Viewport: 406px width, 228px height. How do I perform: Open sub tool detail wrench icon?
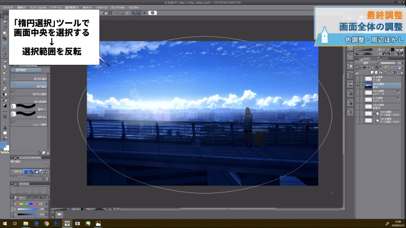47,179
